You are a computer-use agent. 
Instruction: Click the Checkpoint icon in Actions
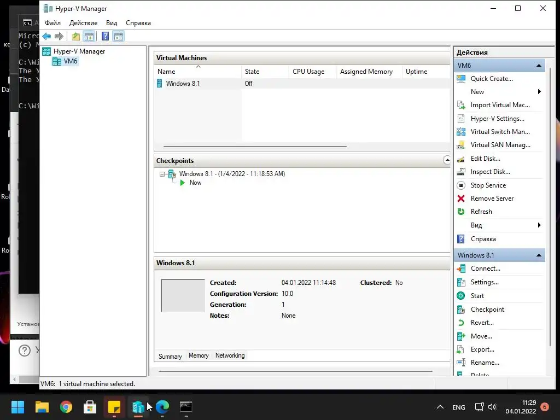[461, 310]
